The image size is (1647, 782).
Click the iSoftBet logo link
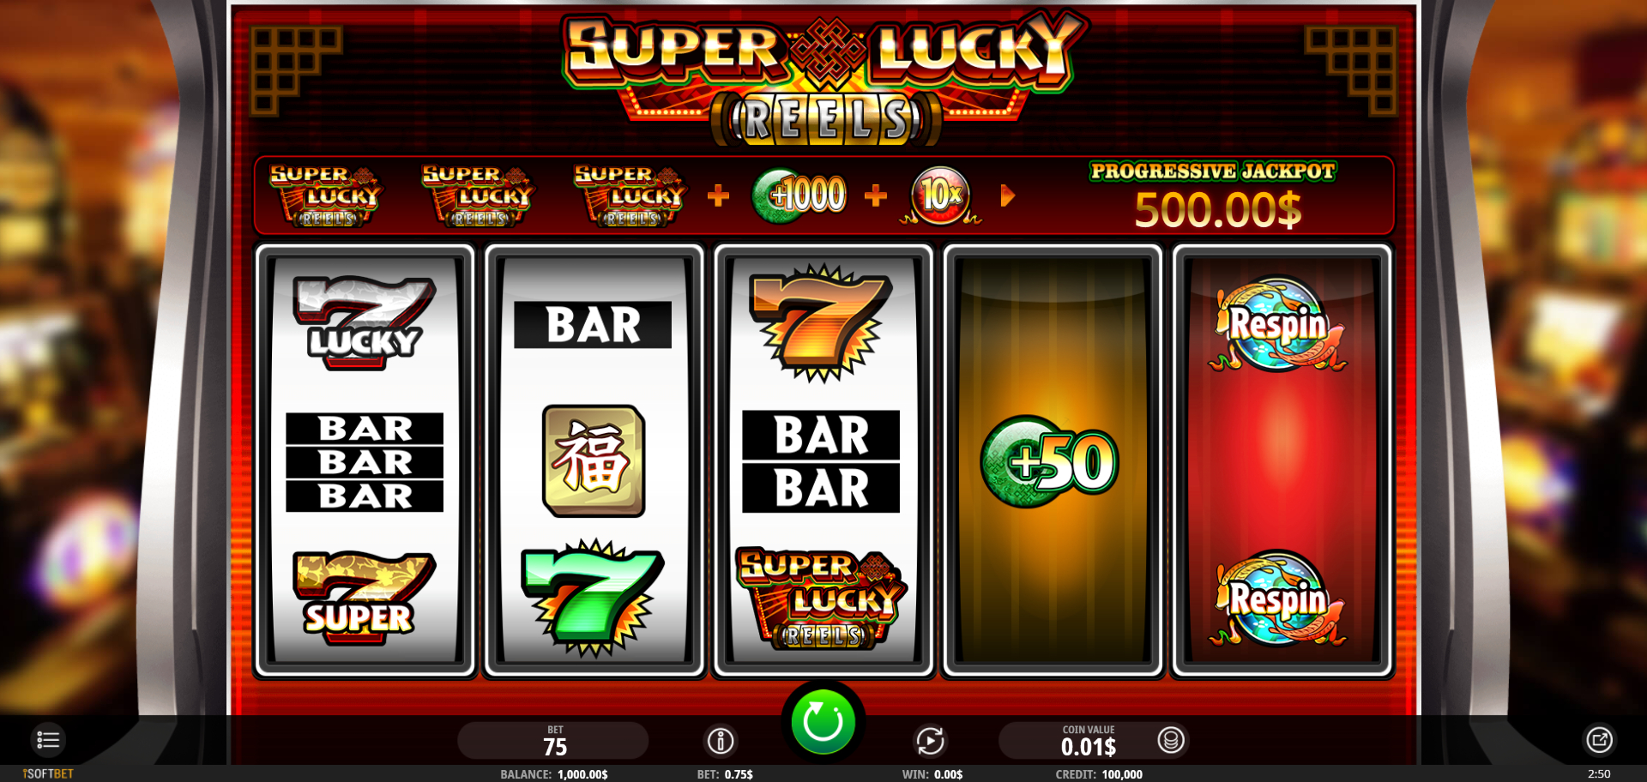(48, 773)
